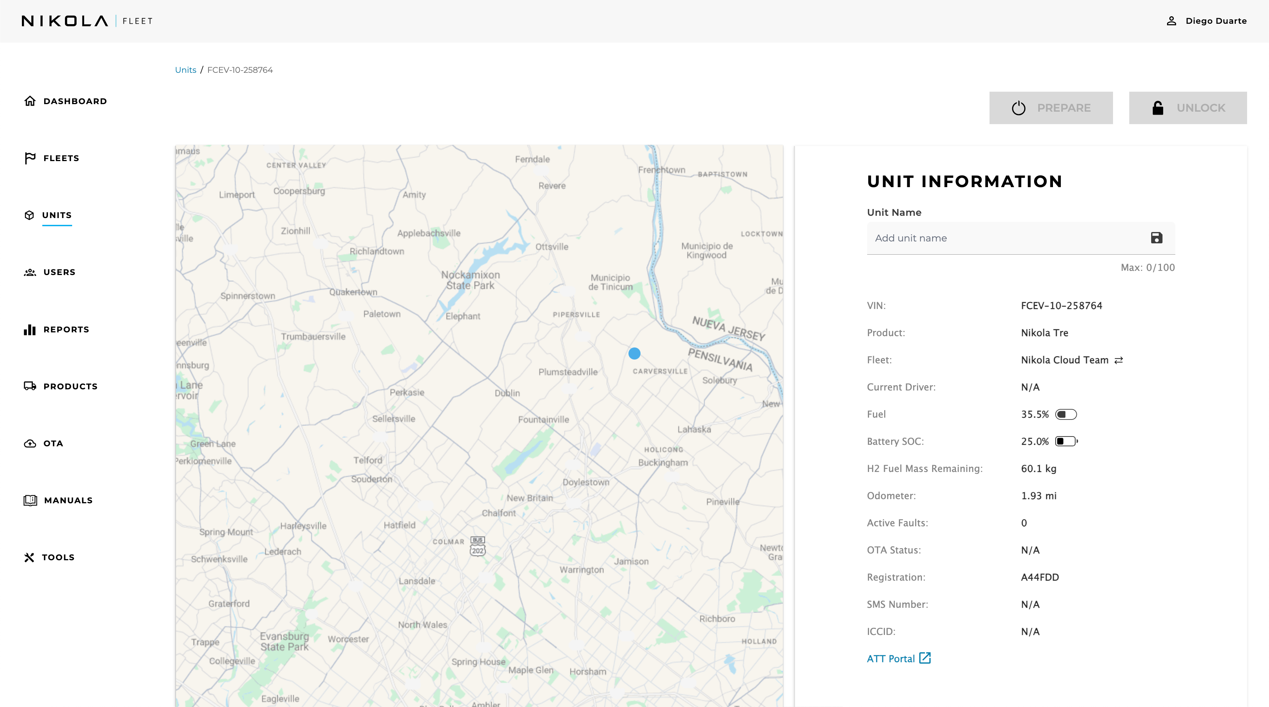
Task: Open the Tools menu item
Action: pos(58,558)
